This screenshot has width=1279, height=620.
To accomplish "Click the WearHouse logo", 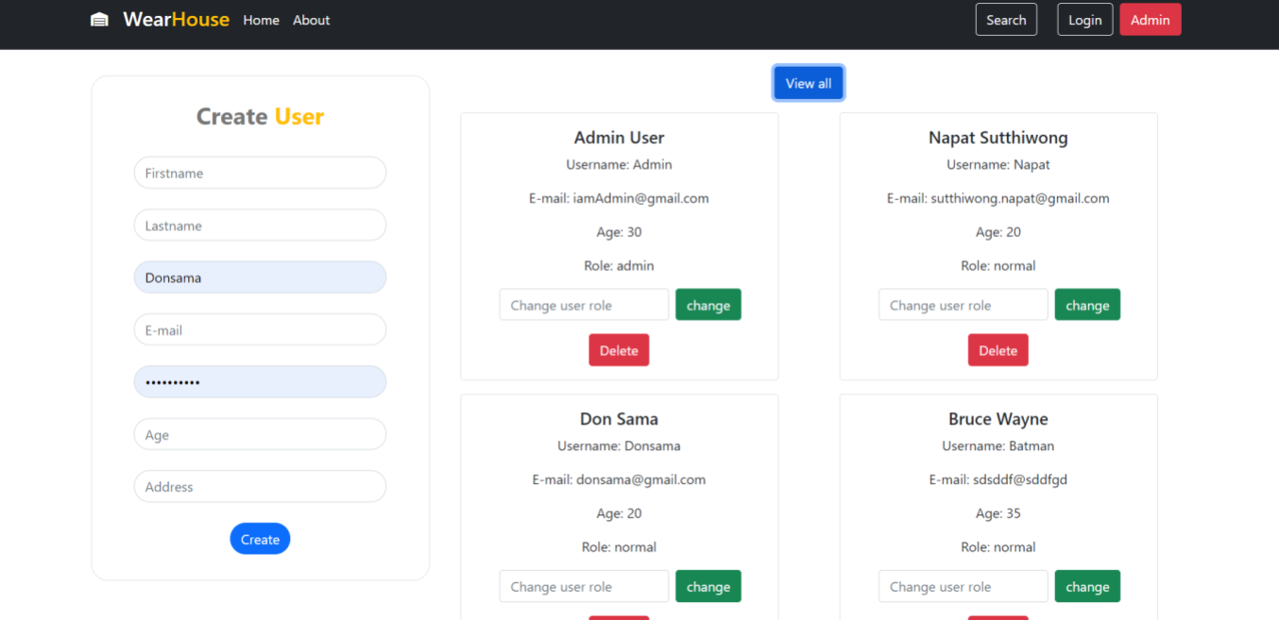I will tap(176, 19).
